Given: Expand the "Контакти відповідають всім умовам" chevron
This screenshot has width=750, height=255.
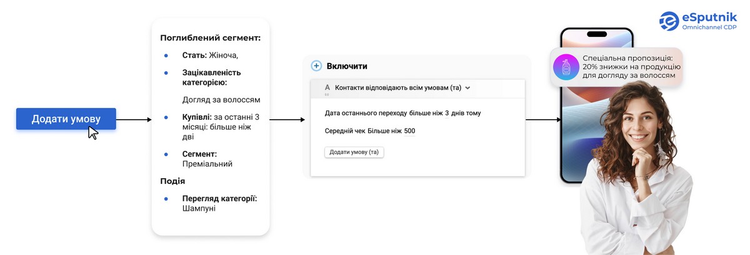Looking at the screenshot, I should [x=467, y=88].
